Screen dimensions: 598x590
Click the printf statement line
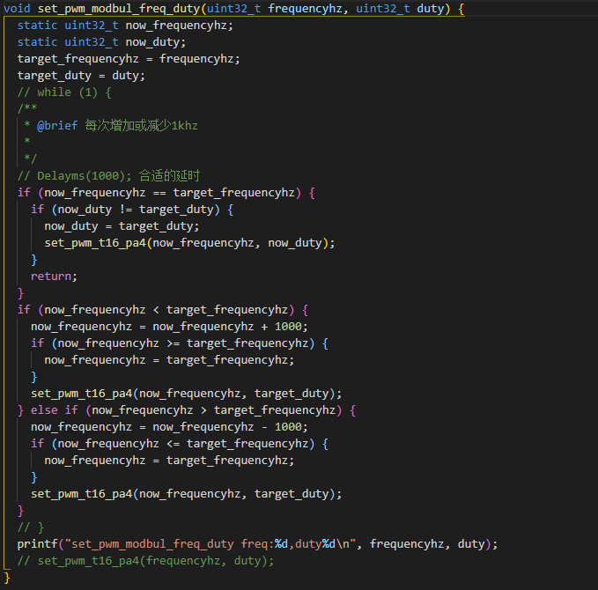257,544
